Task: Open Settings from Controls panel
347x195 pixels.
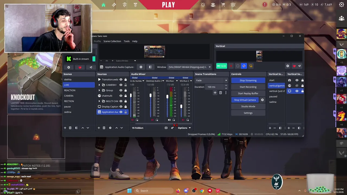Action: click(248, 113)
